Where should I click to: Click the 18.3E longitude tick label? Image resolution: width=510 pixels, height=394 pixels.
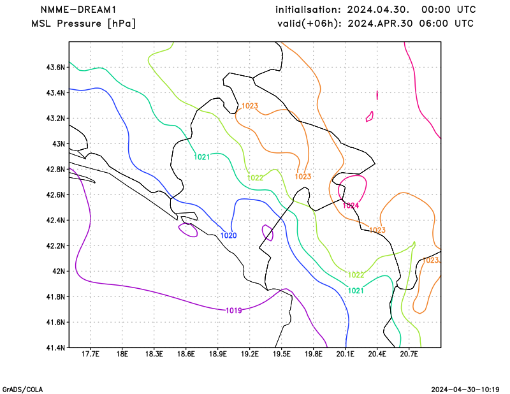(x=154, y=354)
